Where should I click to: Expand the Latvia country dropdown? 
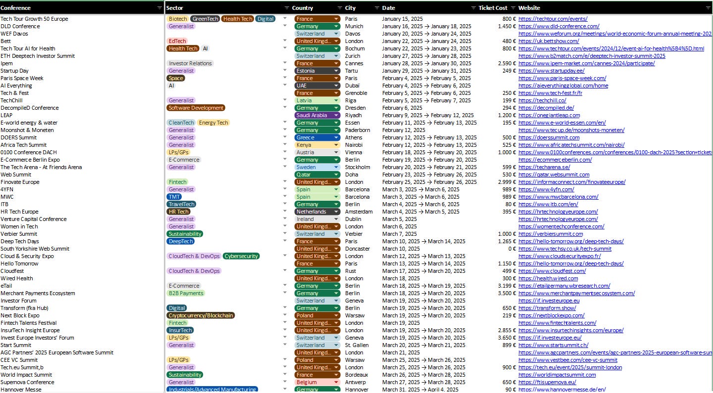coord(336,100)
